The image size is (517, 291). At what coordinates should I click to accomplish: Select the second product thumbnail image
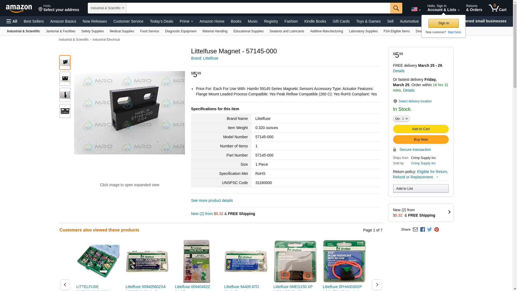pyautogui.click(x=65, y=79)
